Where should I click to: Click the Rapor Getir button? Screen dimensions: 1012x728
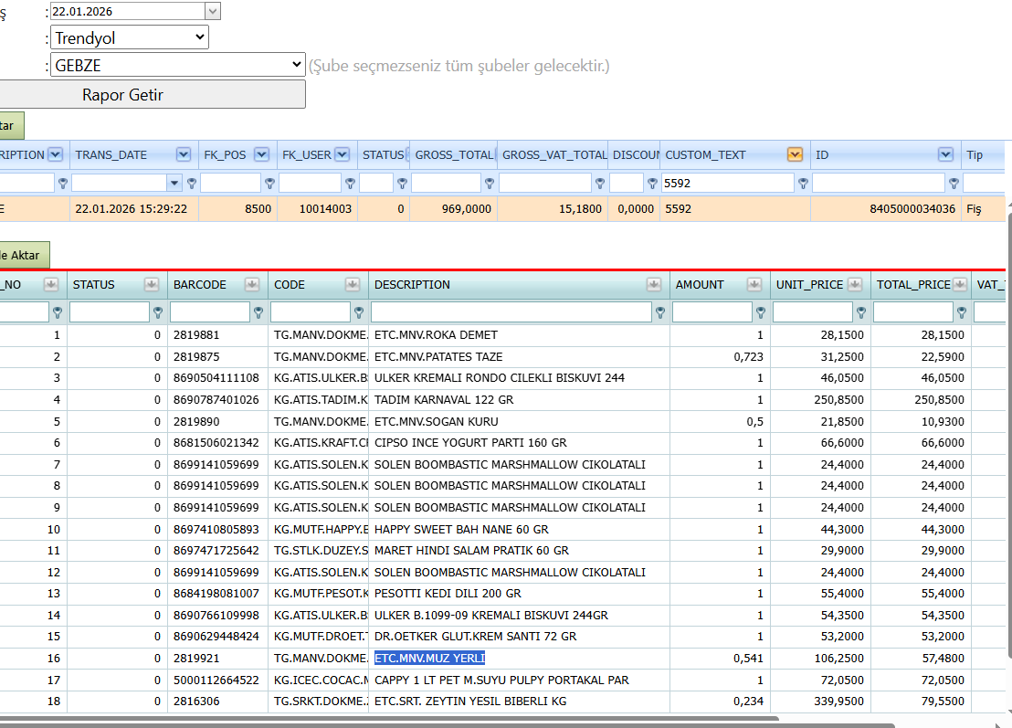point(153,94)
